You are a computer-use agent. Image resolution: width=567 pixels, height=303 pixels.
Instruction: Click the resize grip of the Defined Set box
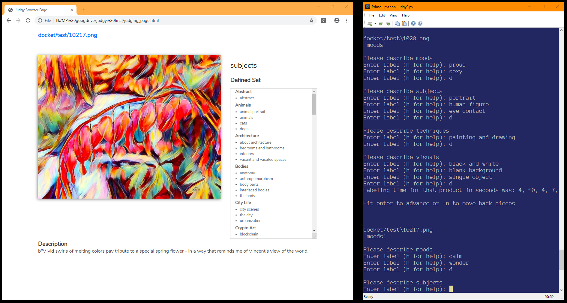(x=315, y=236)
